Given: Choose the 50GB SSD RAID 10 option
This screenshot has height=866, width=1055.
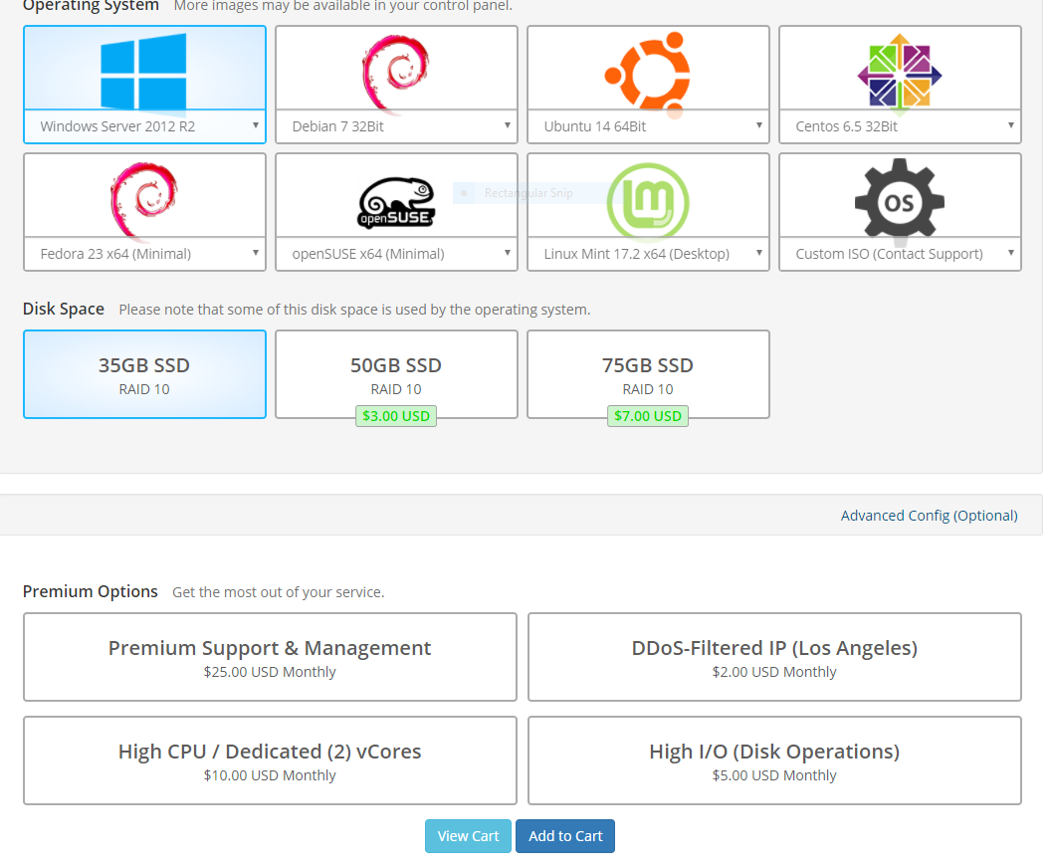Looking at the screenshot, I should [396, 374].
